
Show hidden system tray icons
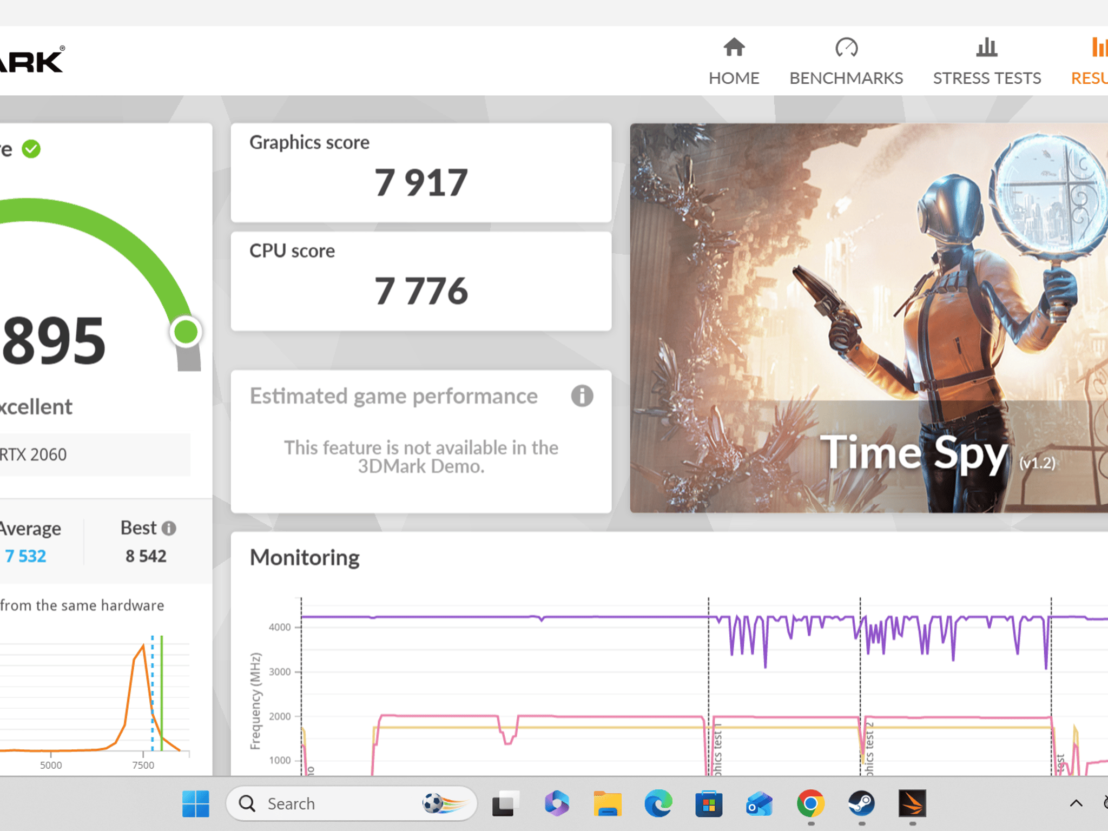[x=1076, y=803]
